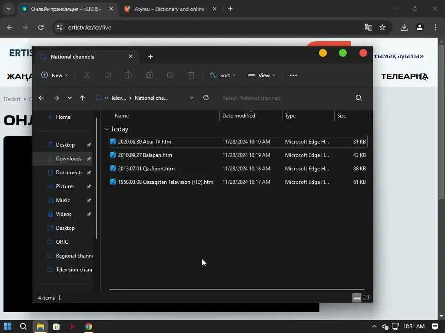Click the Rename icon in Explorer toolbar
The height and width of the screenshot is (333, 445).
pyautogui.click(x=149, y=75)
